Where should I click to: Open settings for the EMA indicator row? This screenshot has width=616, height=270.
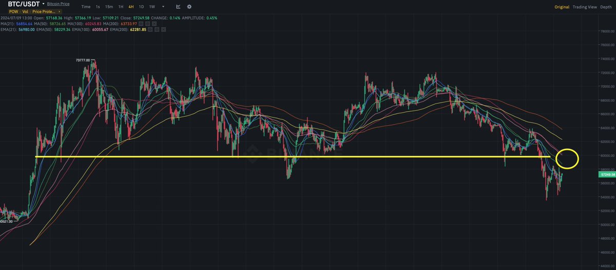(157, 30)
